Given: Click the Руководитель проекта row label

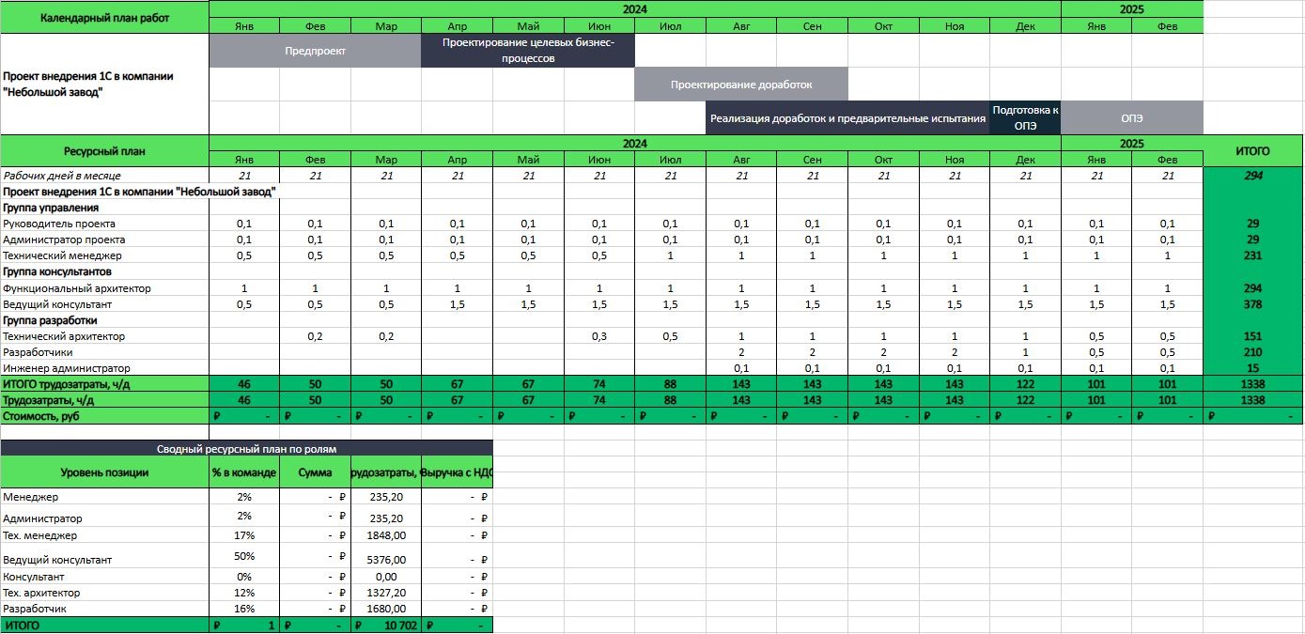Looking at the screenshot, I should pos(59,224).
